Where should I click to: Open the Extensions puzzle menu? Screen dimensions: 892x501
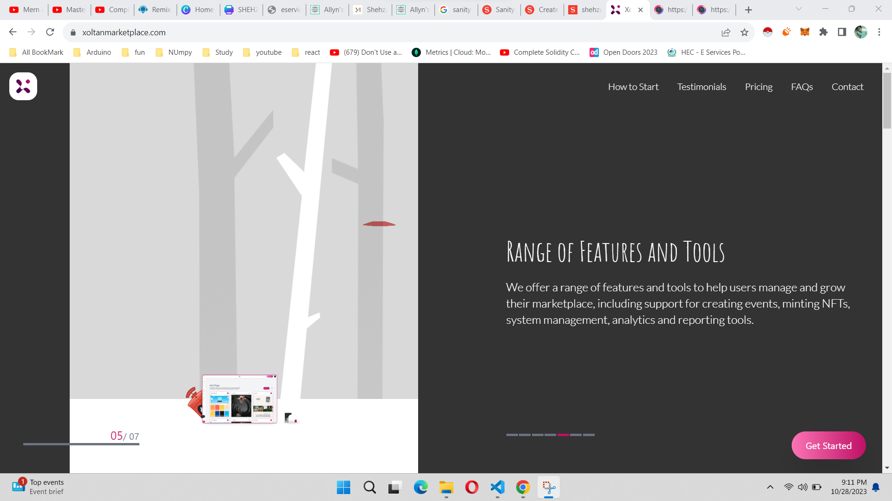click(x=823, y=32)
